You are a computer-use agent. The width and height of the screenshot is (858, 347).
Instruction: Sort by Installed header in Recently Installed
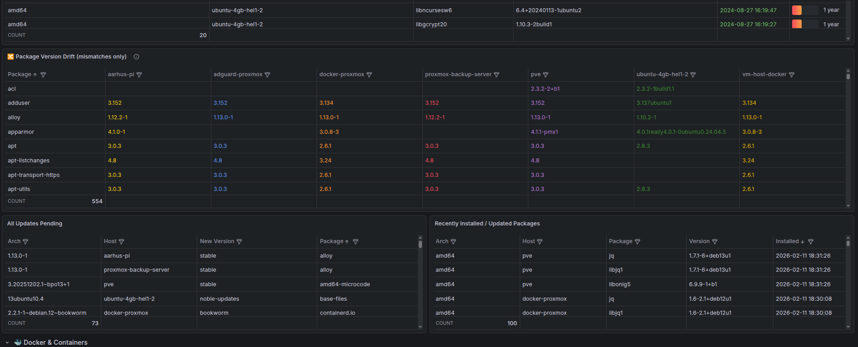coord(787,241)
